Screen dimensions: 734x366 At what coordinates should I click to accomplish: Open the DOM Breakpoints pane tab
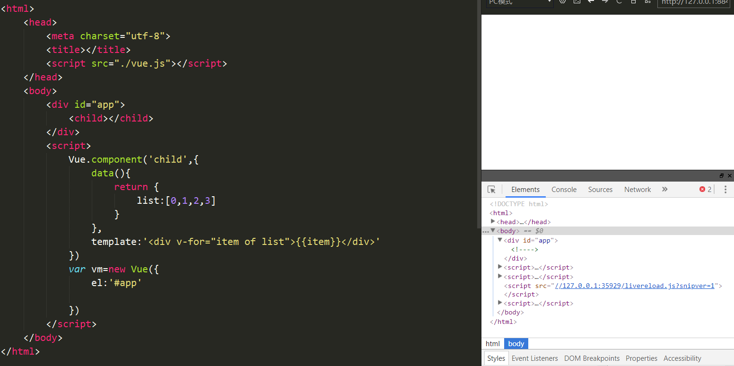point(592,358)
